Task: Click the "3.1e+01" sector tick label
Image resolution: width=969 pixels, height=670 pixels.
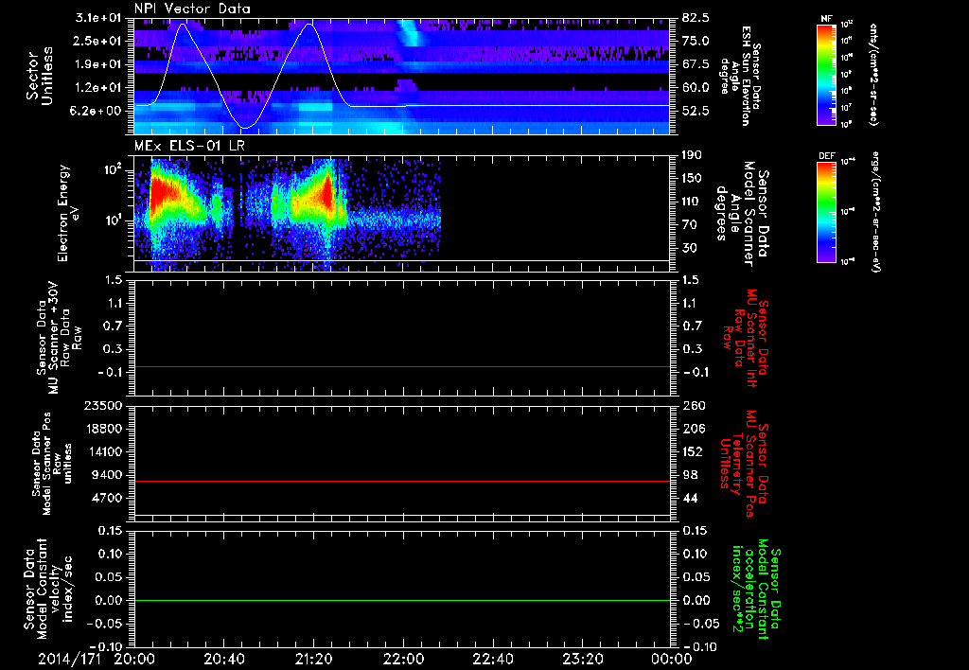Action: 99,18
